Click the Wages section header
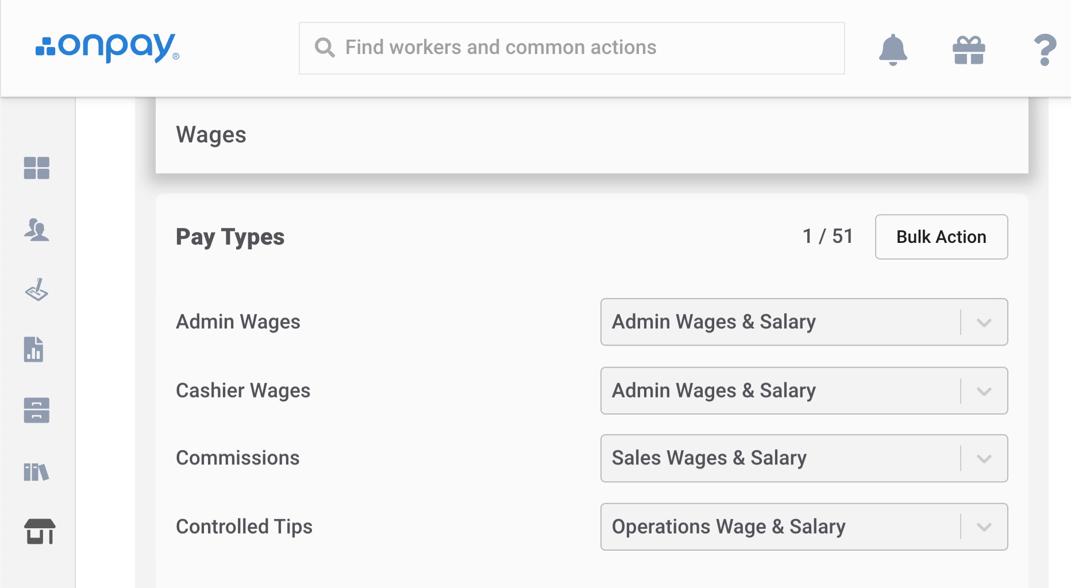The image size is (1071, 588). [x=211, y=135]
